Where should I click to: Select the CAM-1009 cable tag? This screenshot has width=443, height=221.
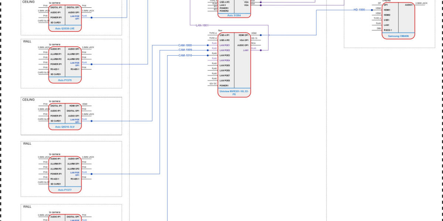(185, 50)
